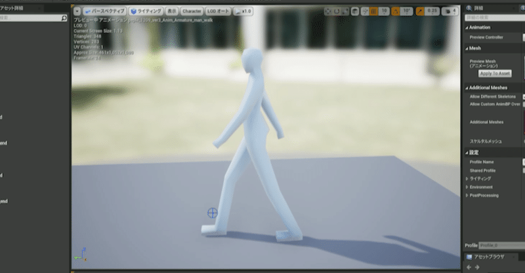Screen dimensions: 525x273
Task: Click the blue pivot crosshair in viewport
Action: [212, 213]
